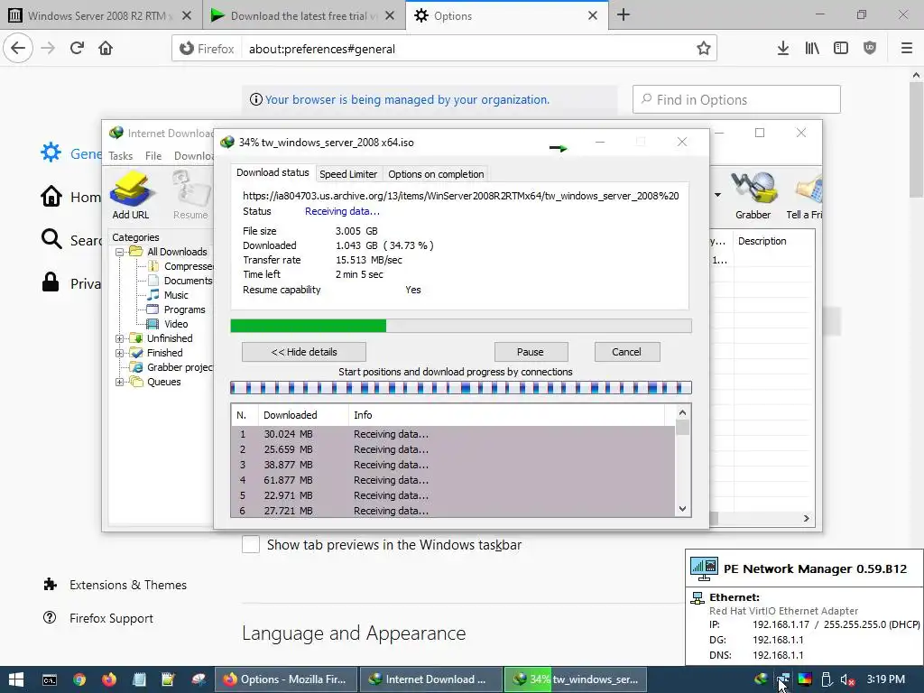The image size is (924, 693).
Task: Open a new Firefox tab with plus
Action: coord(624,15)
